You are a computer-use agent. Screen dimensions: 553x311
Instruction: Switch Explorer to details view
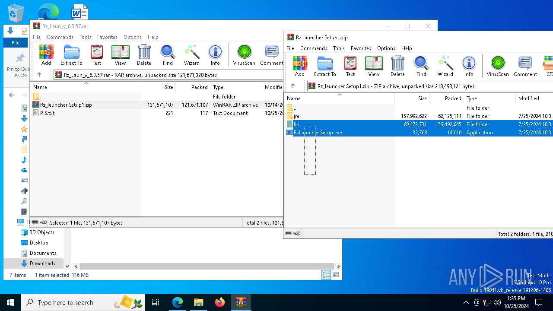(326, 275)
